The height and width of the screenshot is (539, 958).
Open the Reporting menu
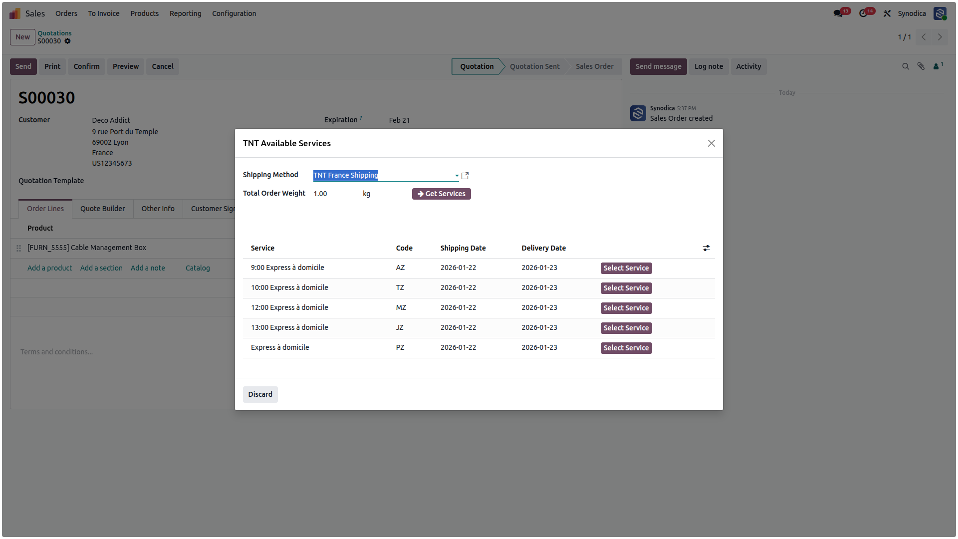click(x=186, y=13)
